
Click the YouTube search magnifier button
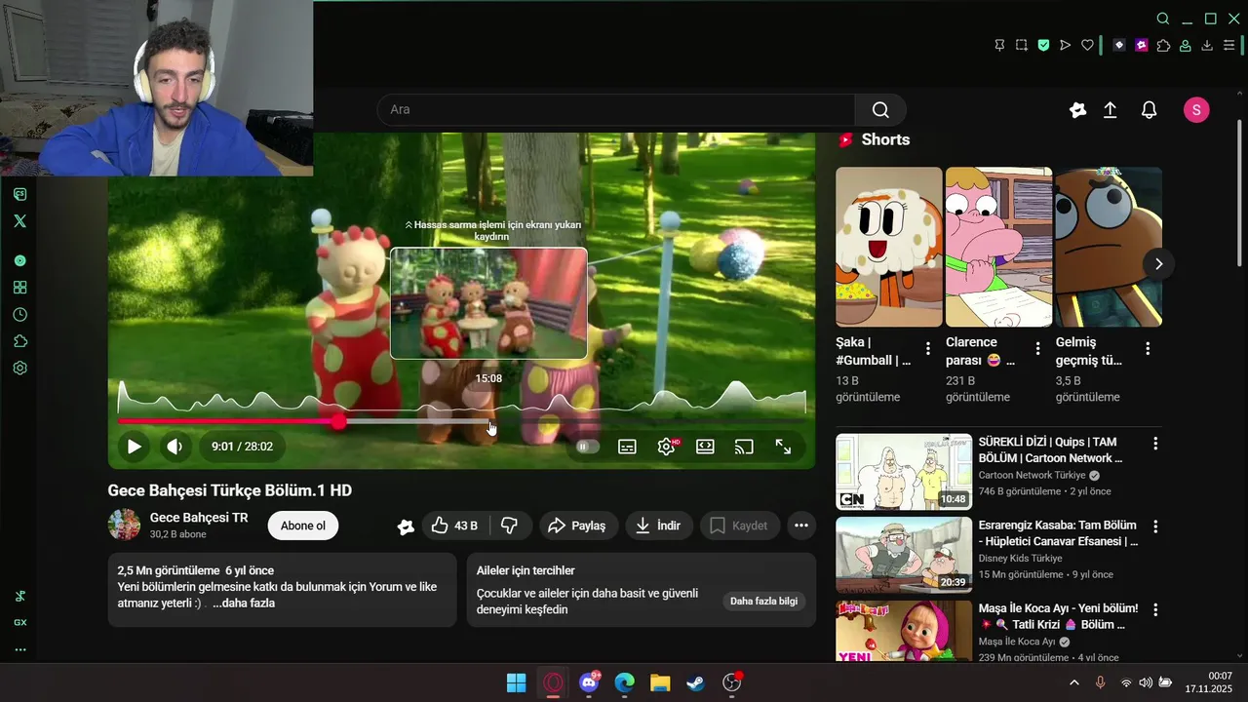coord(880,109)
